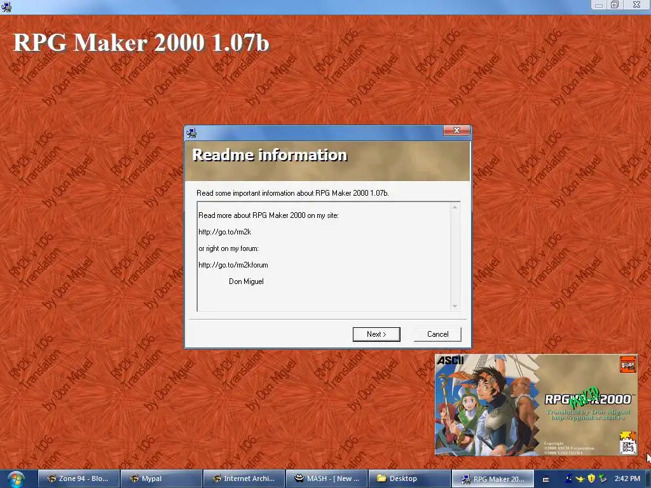Viewport: 651px width, 488px height.
Task: Click the RPG Maker 2000 splash artwork
Action: (x=536, y=405)
